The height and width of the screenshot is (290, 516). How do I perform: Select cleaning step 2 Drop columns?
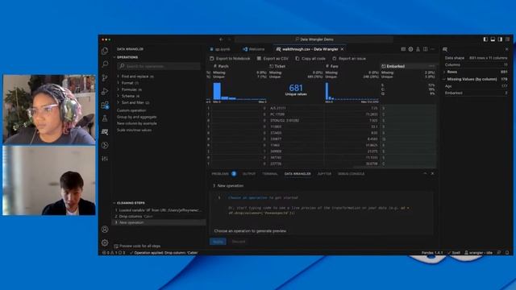[x=159, y=217]
